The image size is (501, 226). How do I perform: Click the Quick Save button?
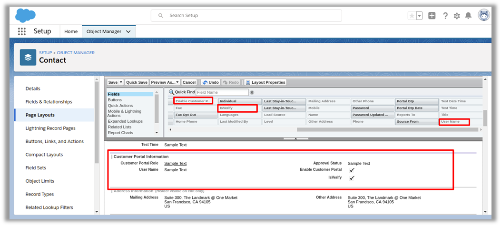pyautogui.click(x=137, y=82)
